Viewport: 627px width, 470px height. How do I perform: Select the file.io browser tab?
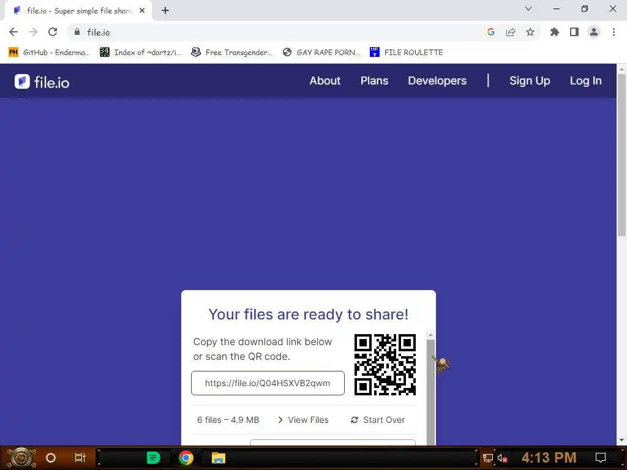pos(78,11)
